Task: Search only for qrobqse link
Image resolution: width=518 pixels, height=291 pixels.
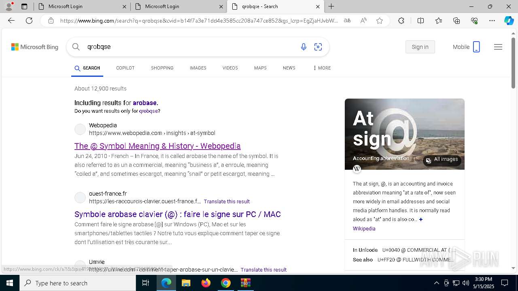Action: point(149,111)
